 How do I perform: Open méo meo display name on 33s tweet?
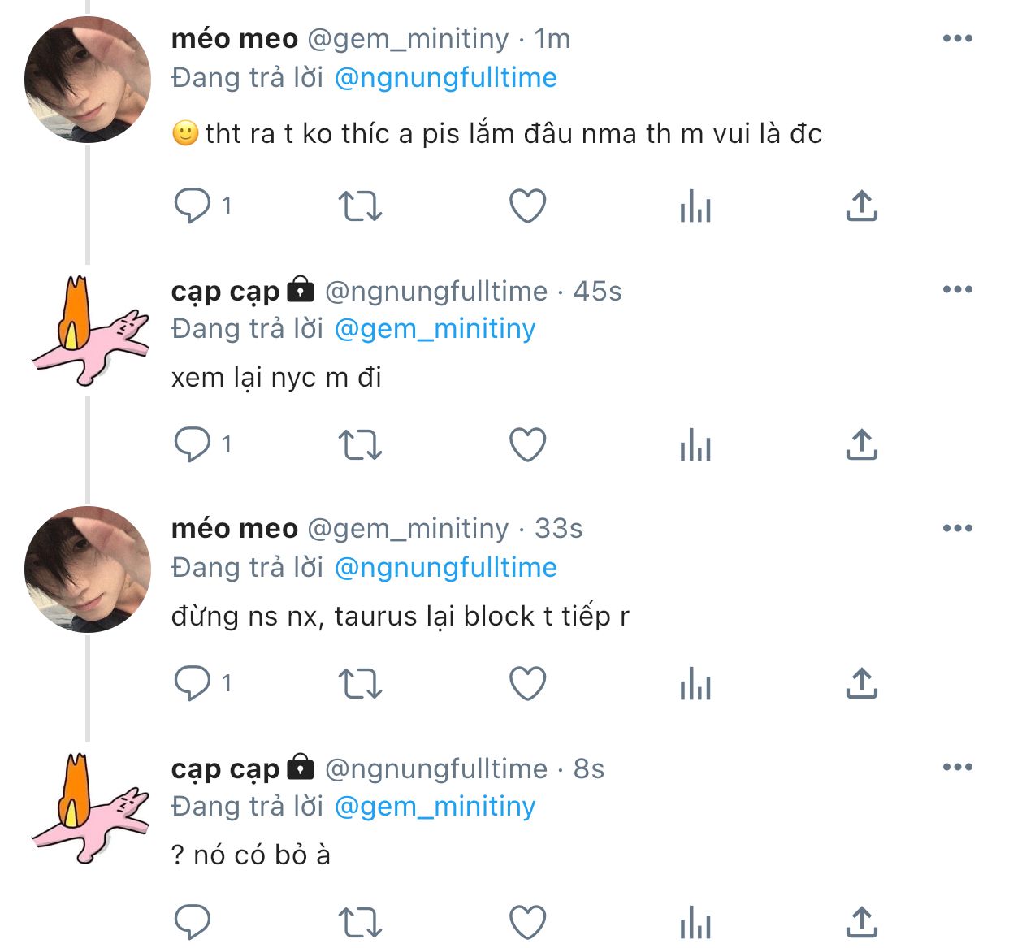pyautogui.click(x=234, y=529)
